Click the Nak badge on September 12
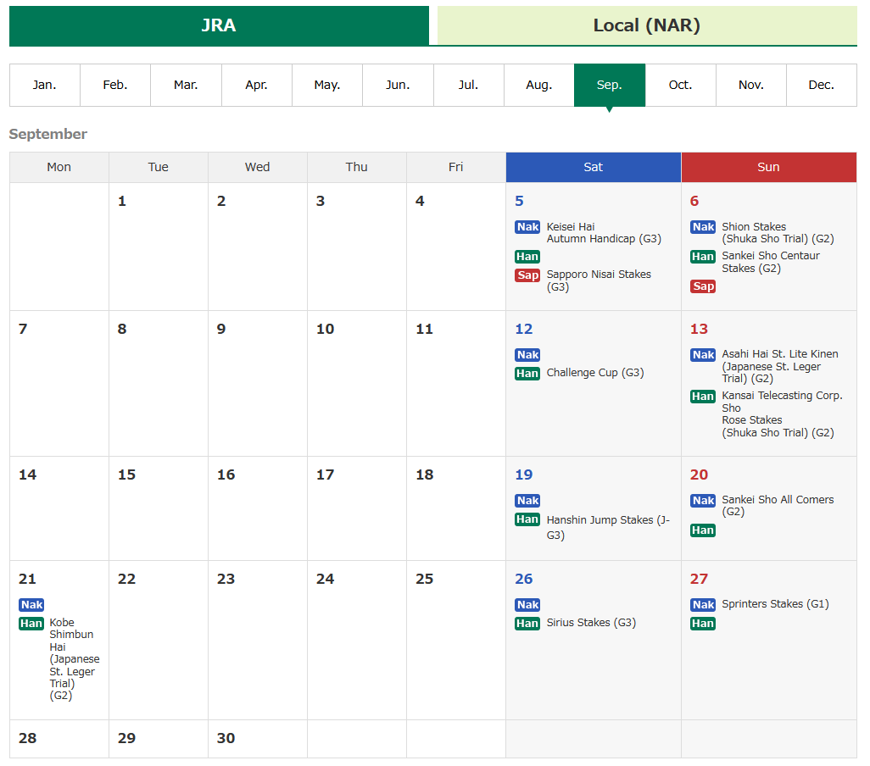The image size is (870, 766). click(x=527, y=355)
